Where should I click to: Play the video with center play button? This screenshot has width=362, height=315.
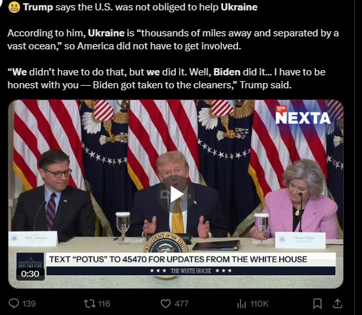(176, 194)
